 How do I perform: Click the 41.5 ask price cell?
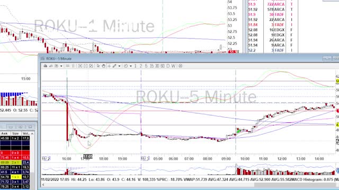(x=5, y=172)
